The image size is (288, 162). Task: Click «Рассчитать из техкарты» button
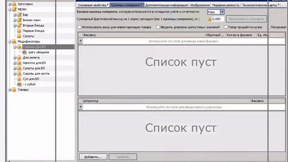pyautogui.click(x=246, y=19)
